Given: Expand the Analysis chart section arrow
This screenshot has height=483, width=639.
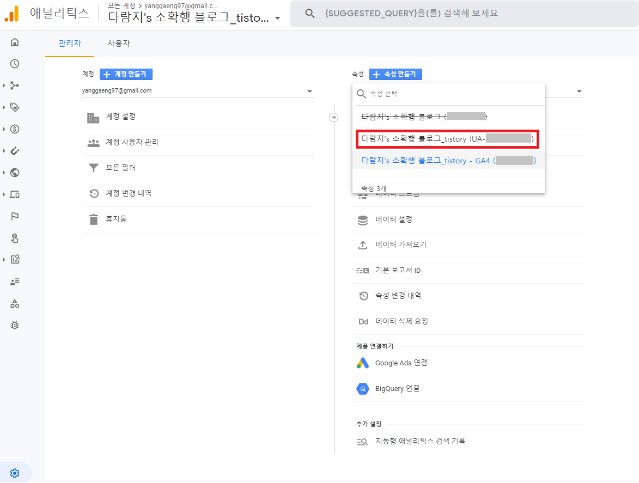Looking at the screenshot, I should 4,259.
